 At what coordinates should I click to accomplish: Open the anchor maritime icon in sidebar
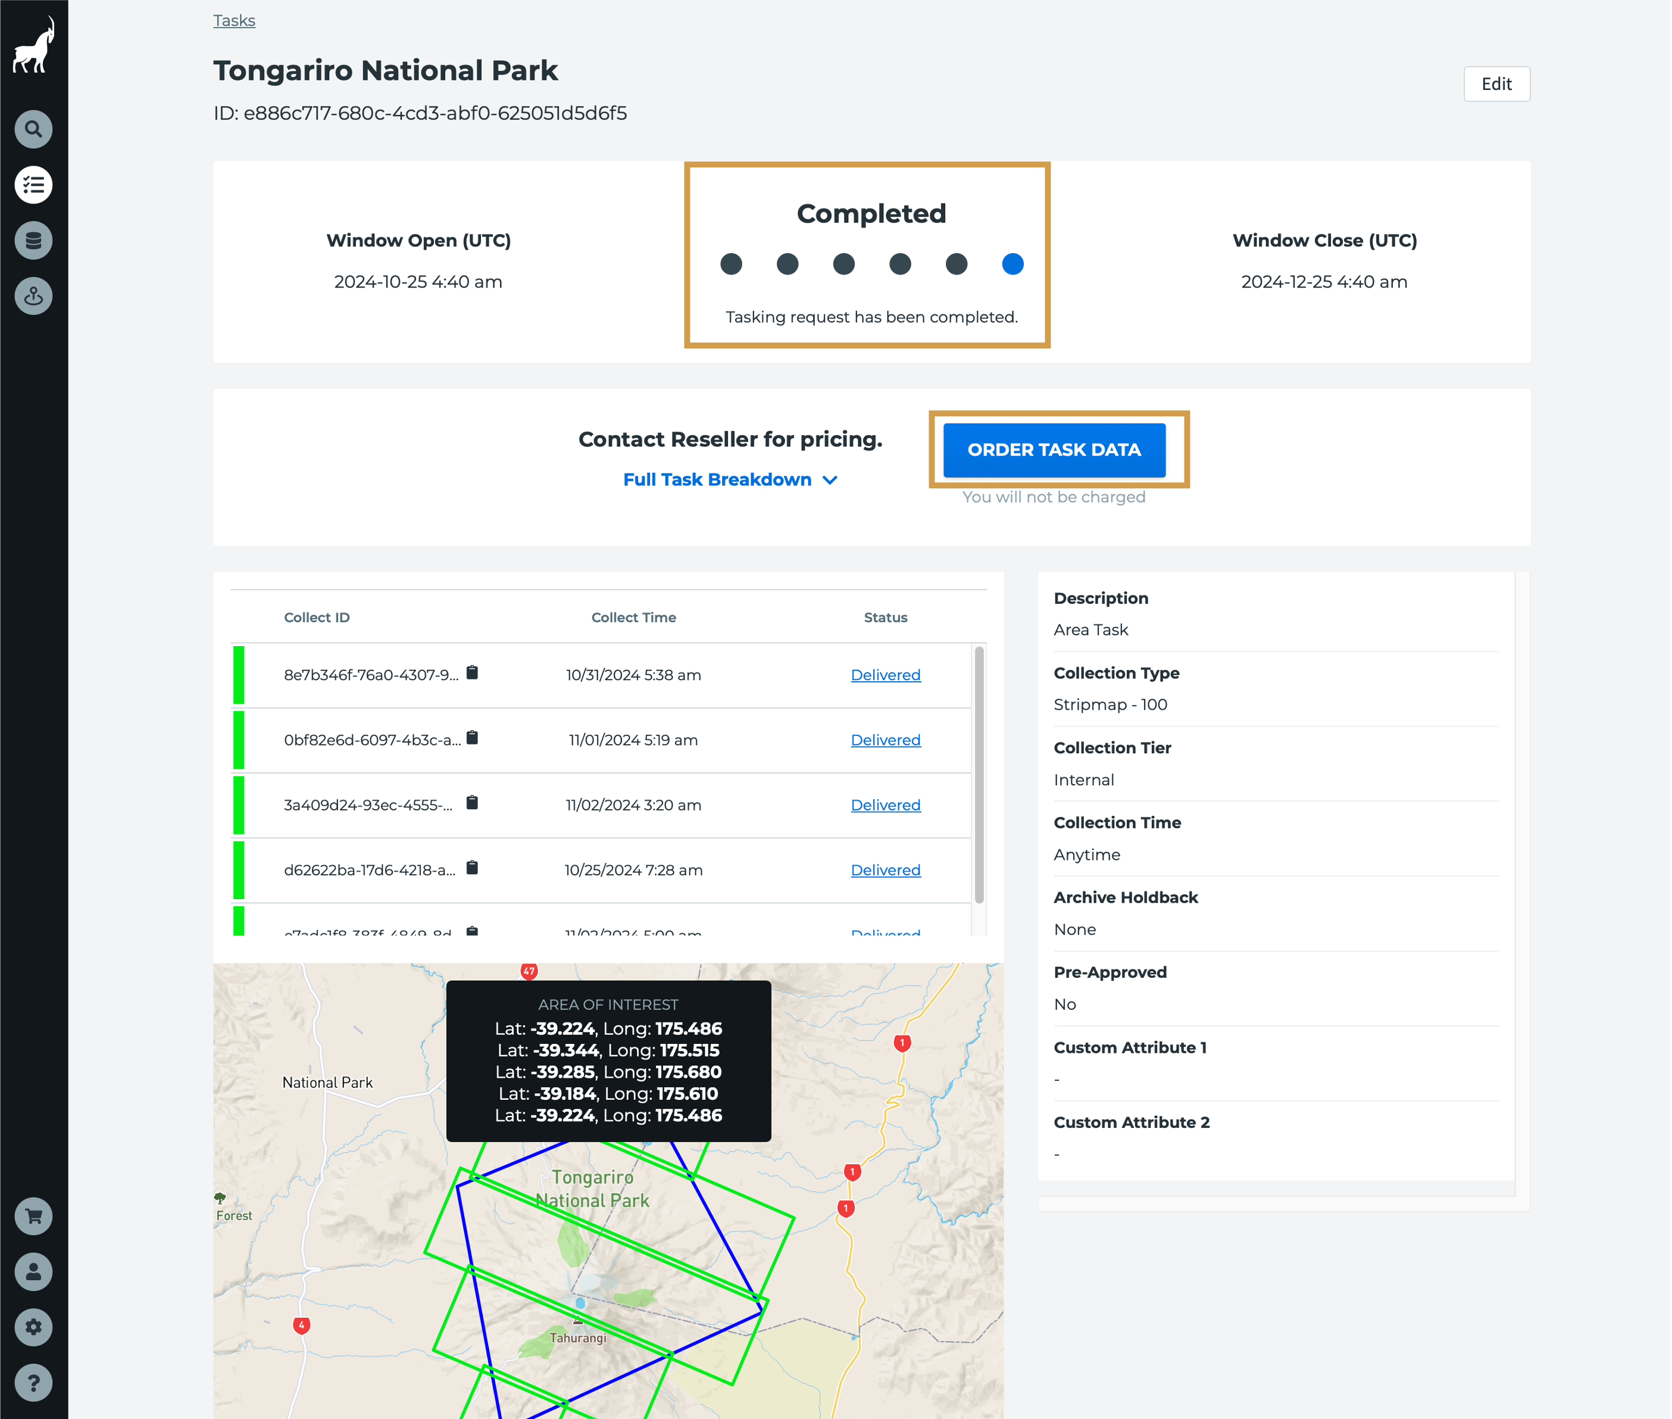point(34,296)
